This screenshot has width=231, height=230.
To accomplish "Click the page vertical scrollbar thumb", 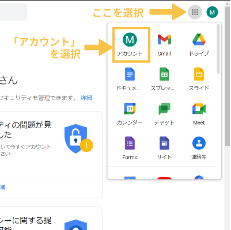I will pyautogui.click(x=228, y=76).
